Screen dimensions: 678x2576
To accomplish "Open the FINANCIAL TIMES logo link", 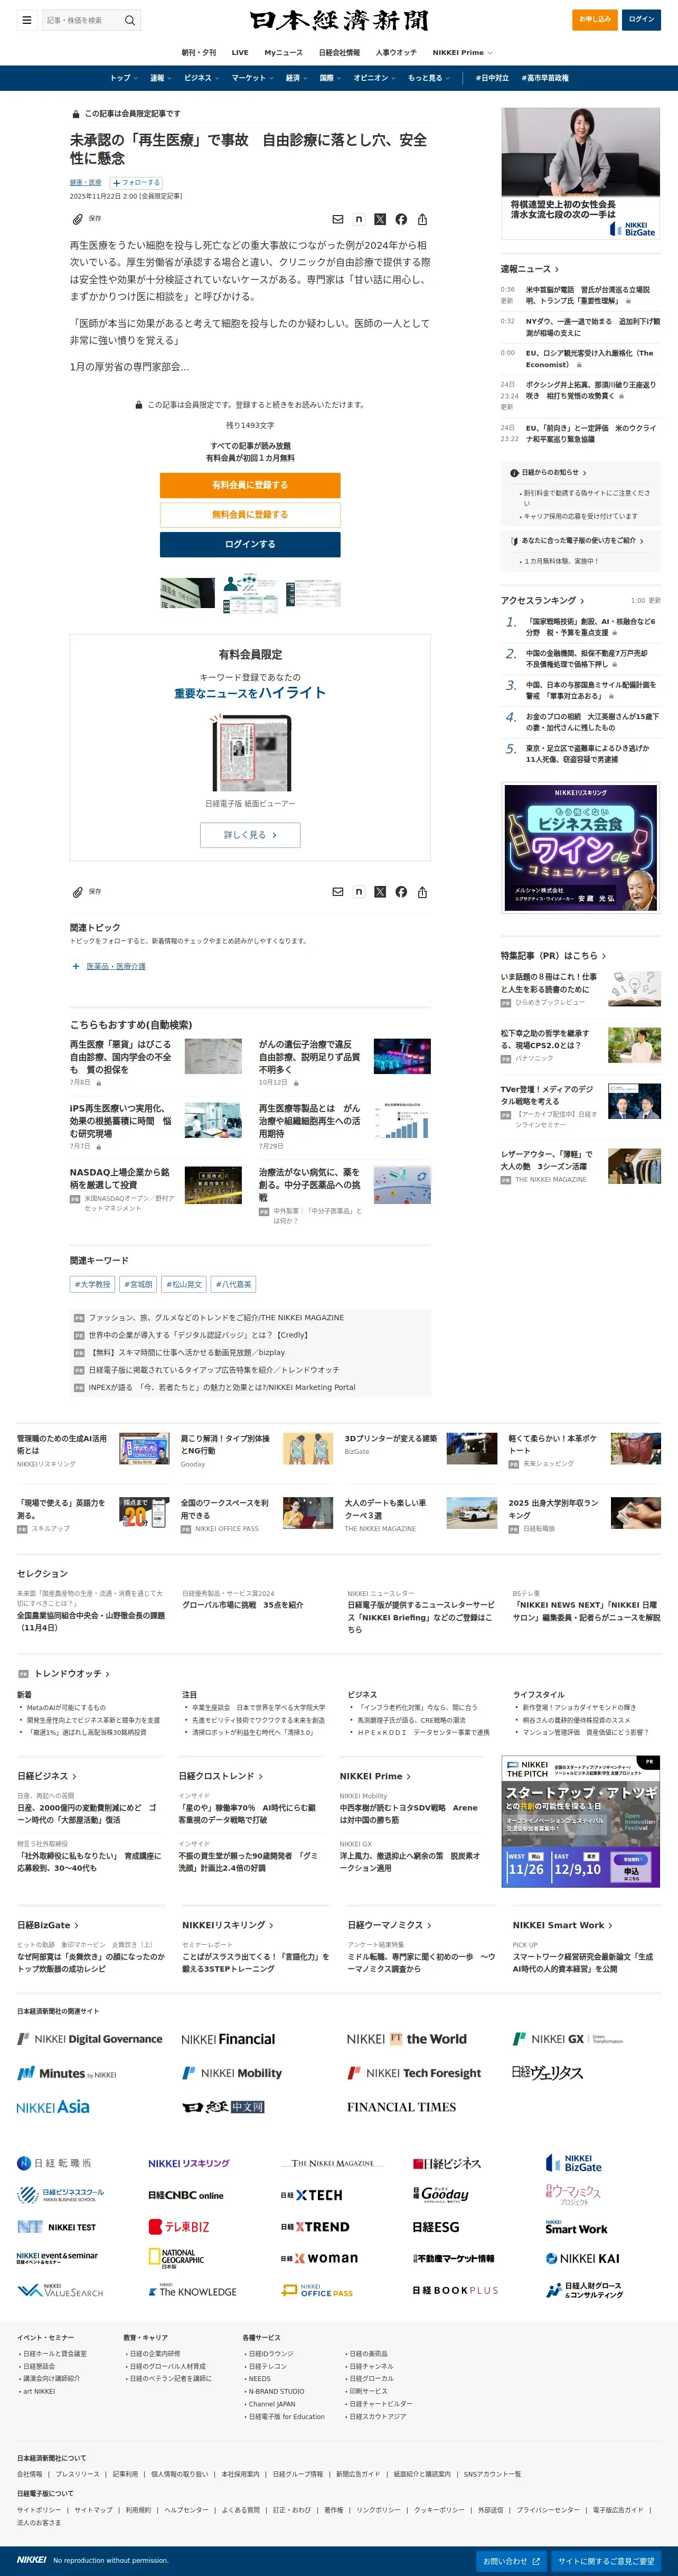I will point(401,2107).
